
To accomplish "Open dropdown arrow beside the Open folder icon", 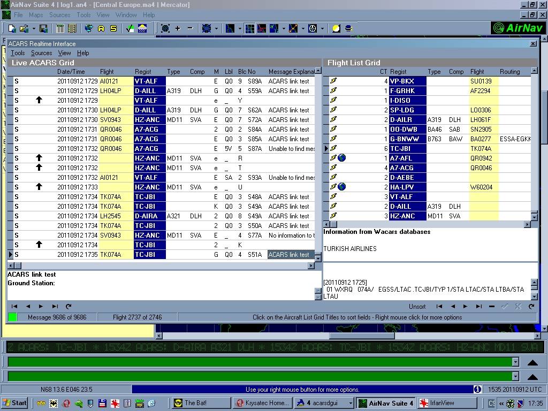I will (x=34, y=29).
